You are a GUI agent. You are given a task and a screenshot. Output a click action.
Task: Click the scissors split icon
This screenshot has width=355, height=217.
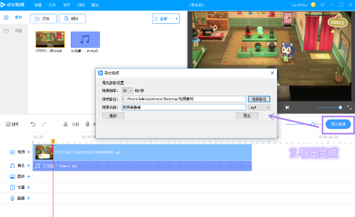65,124
